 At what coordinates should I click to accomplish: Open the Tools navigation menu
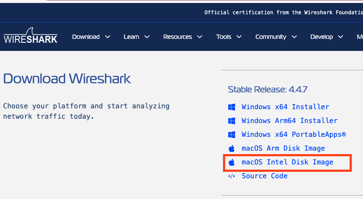(224, 37)
